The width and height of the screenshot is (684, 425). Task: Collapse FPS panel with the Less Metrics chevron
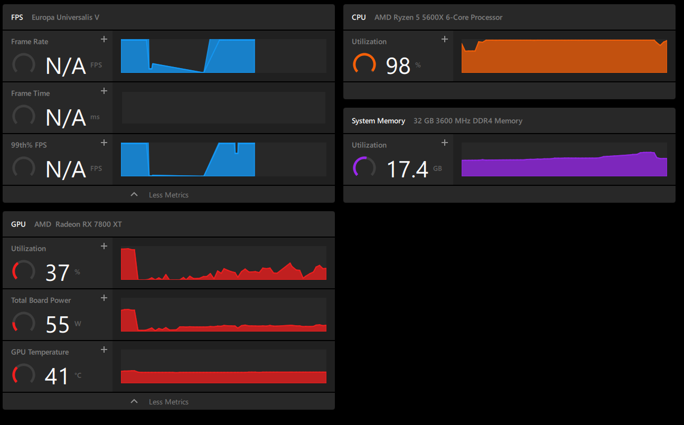click(x=134, y=195)
